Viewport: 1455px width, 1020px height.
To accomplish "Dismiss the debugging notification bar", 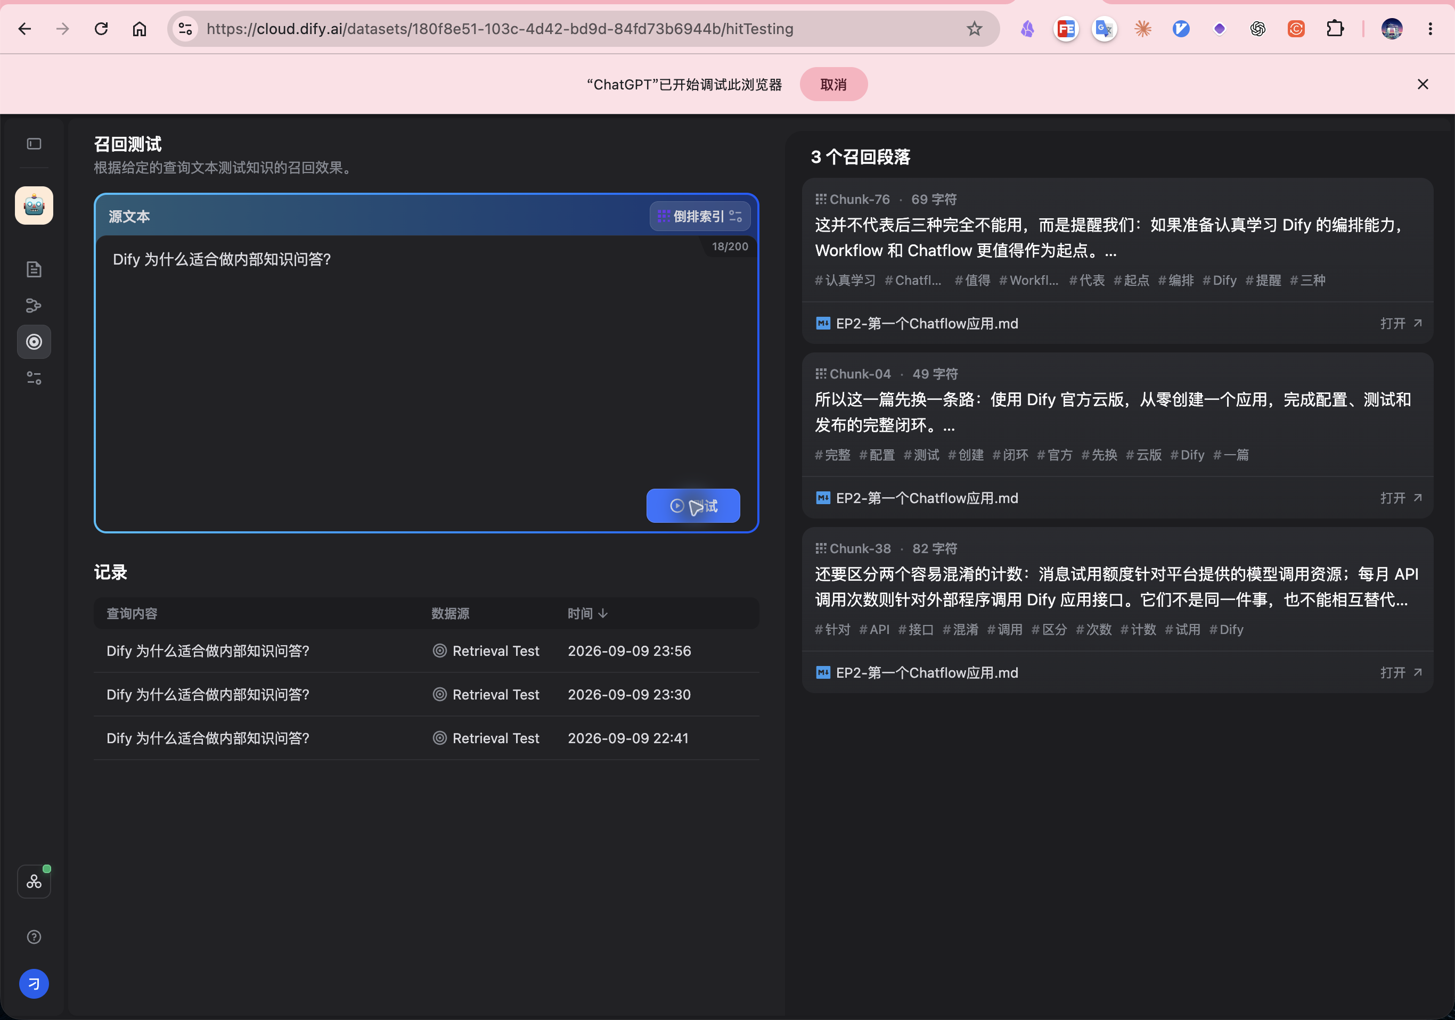I will tap(1423, 84).
